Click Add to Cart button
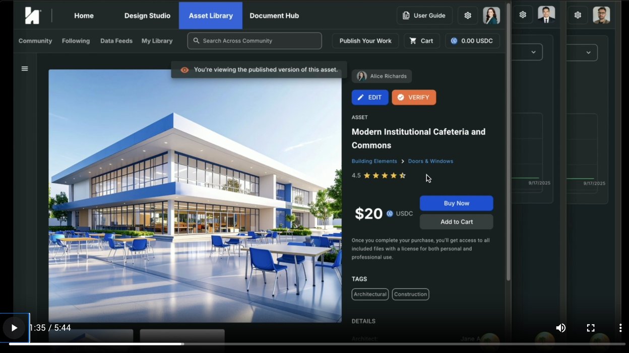Image resolution: width=629 pixels, height=353 pixels. click(457, 222)
